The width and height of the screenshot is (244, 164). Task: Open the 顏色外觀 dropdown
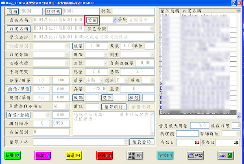pos(152,29)
